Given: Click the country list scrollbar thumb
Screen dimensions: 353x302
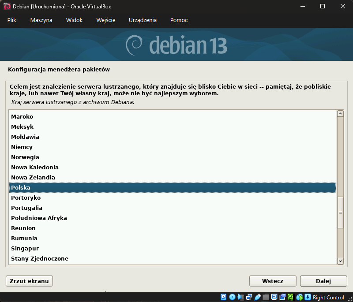Looking at the screenshot, I should (x=340, y=212).
